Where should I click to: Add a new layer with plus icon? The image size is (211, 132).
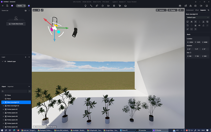click(25, 57)
